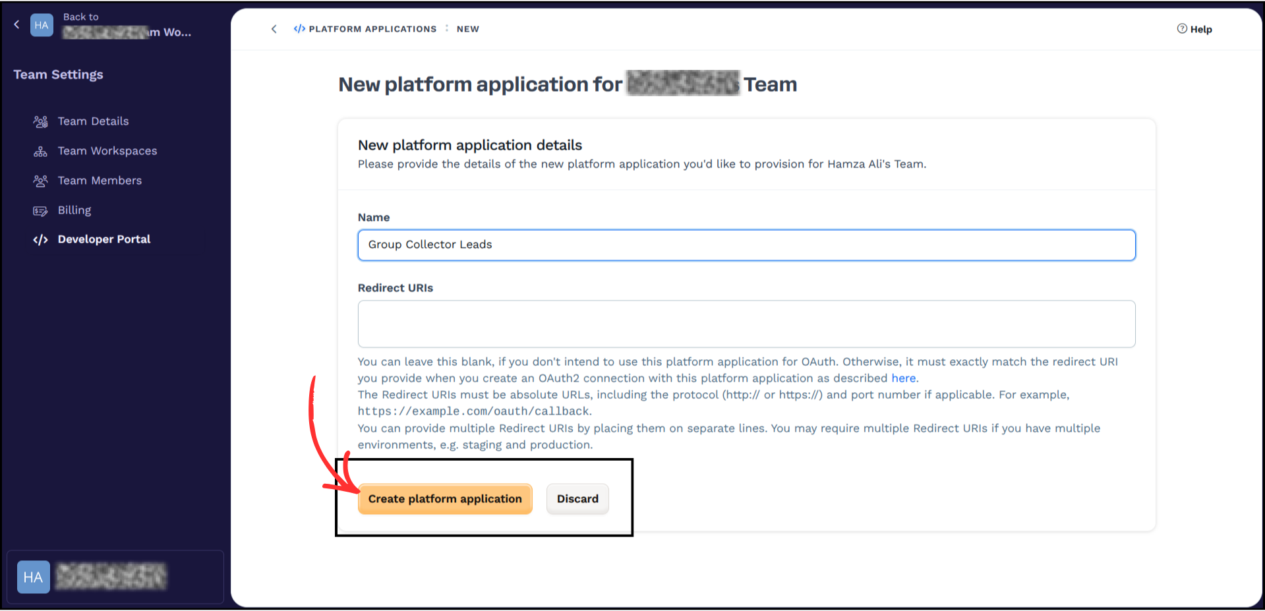Click the Name field containing Group Collector Leads
The width and height of the screenshot is (1265, 611).
[746, 245]
